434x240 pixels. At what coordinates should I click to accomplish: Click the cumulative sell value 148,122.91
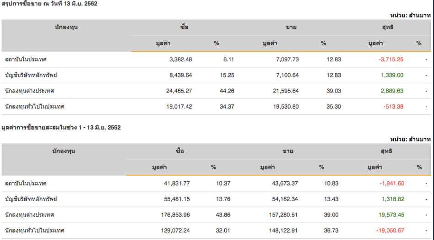click(x=282, y=231)
